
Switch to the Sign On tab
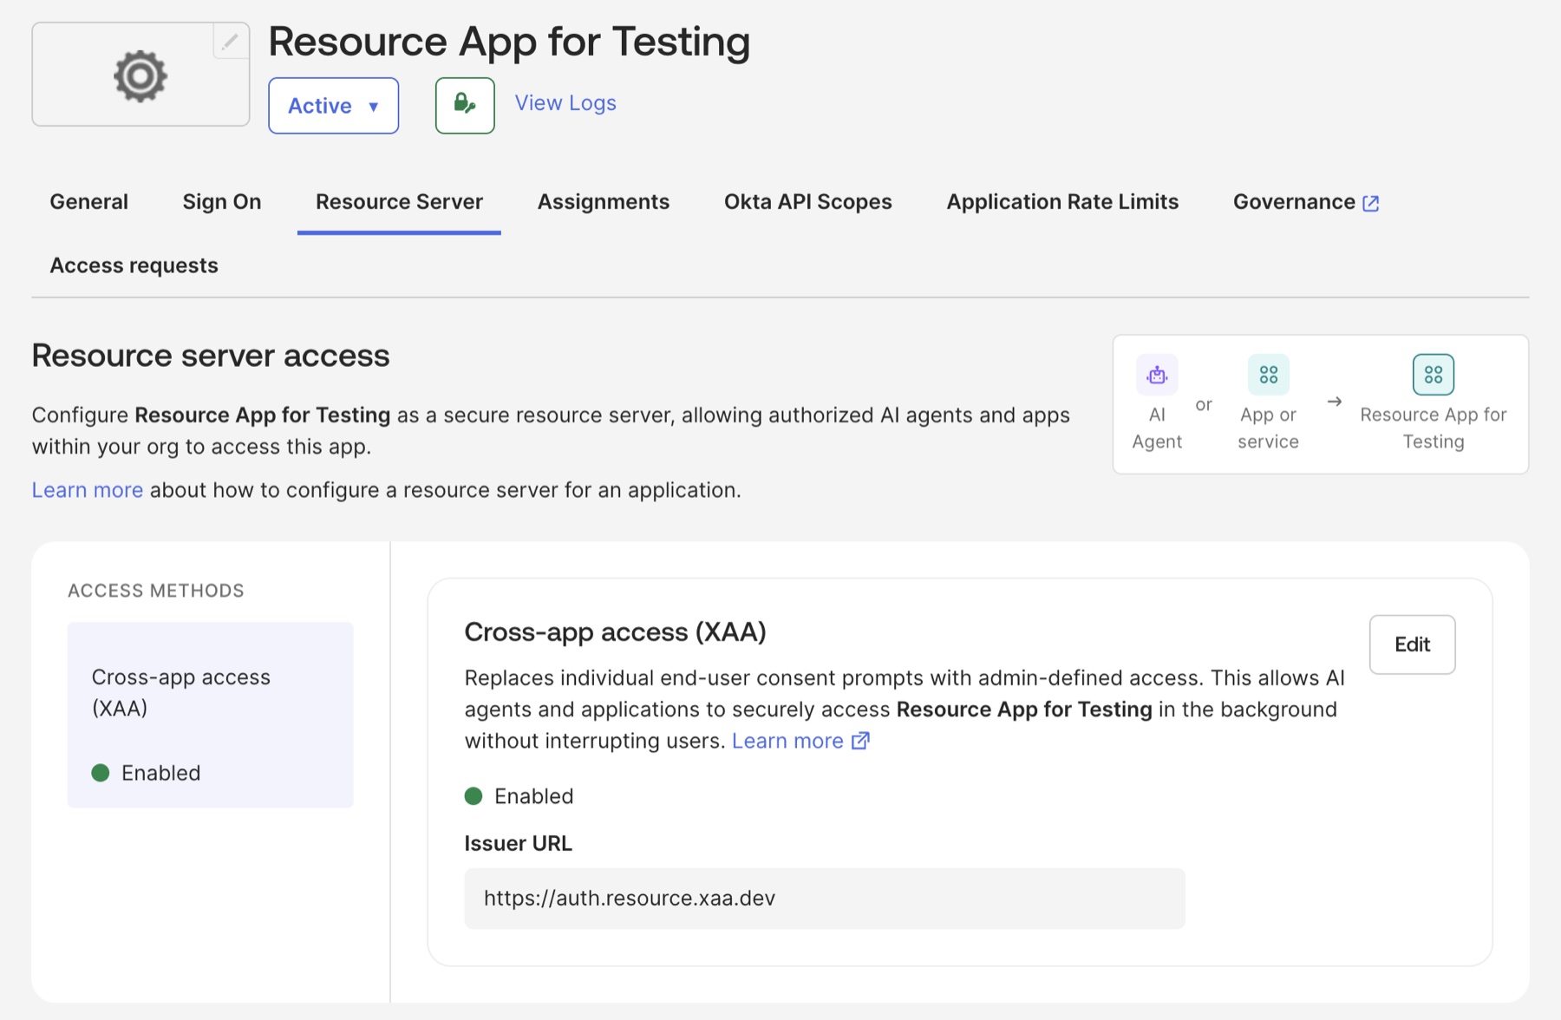pyautogui.click(x=222, y=202)
